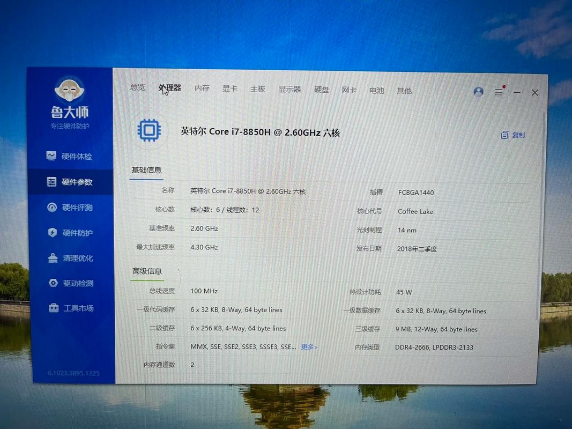Switch to the 显示器 tab
572x429 pixels.
click(x=289, y=90)
